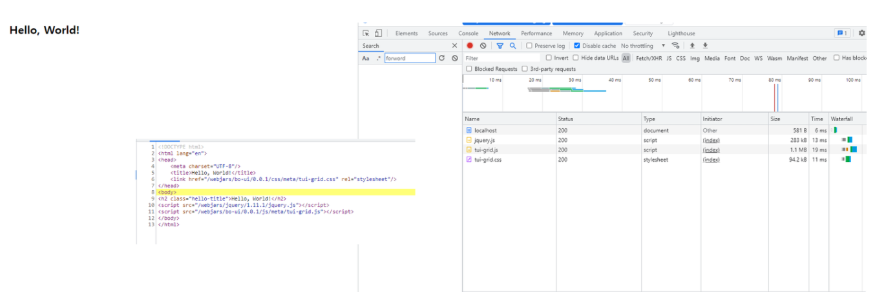The height and width of the screenshot is (303, 886).
Task: Open the Memory tab
Action: tap(573, 34)
